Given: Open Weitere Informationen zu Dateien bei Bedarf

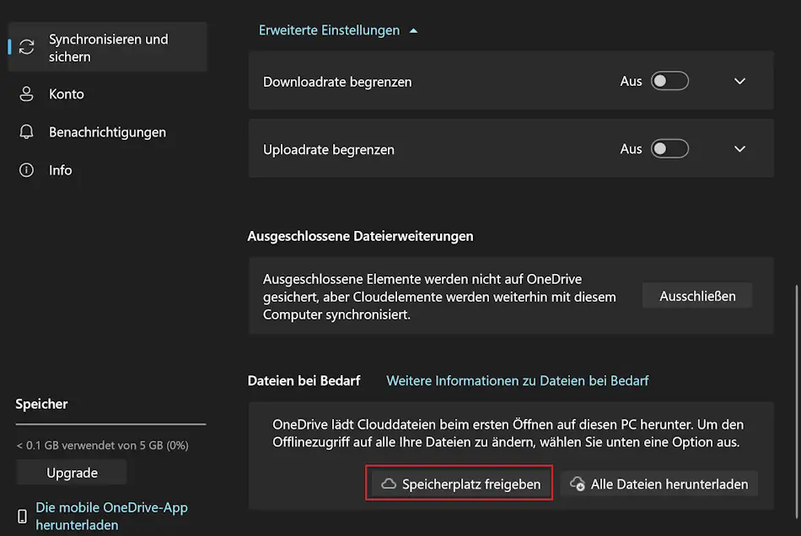Looking at the screenshot, I should (x=517, y=380).
